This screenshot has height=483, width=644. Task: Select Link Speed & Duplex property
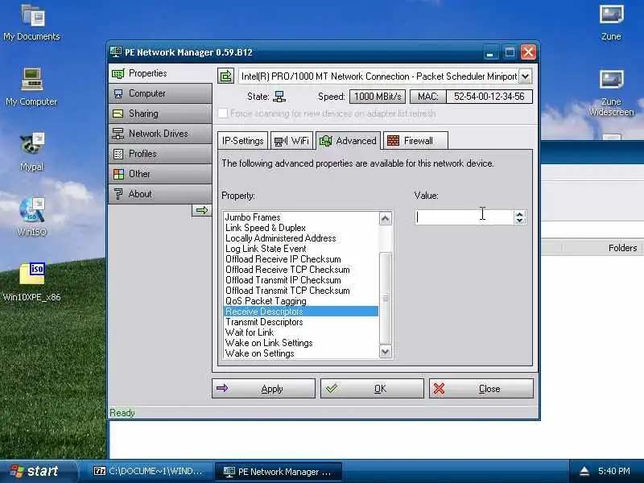click(x=300, y=228)
